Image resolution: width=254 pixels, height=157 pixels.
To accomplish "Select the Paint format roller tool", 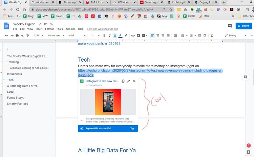I will [x=28, y=36].
